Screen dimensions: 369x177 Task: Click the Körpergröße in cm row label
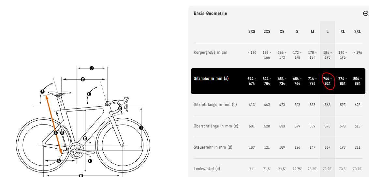click(x=210, y=52)
